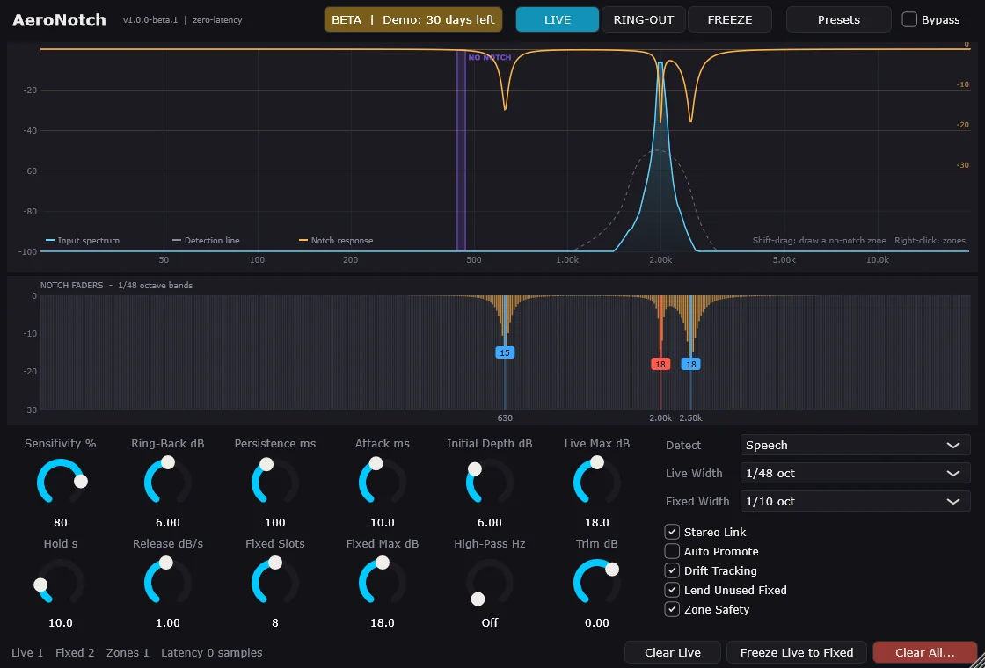Image resolution: width=985 pixels, height=668 pixels.
Task: Click the Latency 0 samples status text
Action: (212, 653)
